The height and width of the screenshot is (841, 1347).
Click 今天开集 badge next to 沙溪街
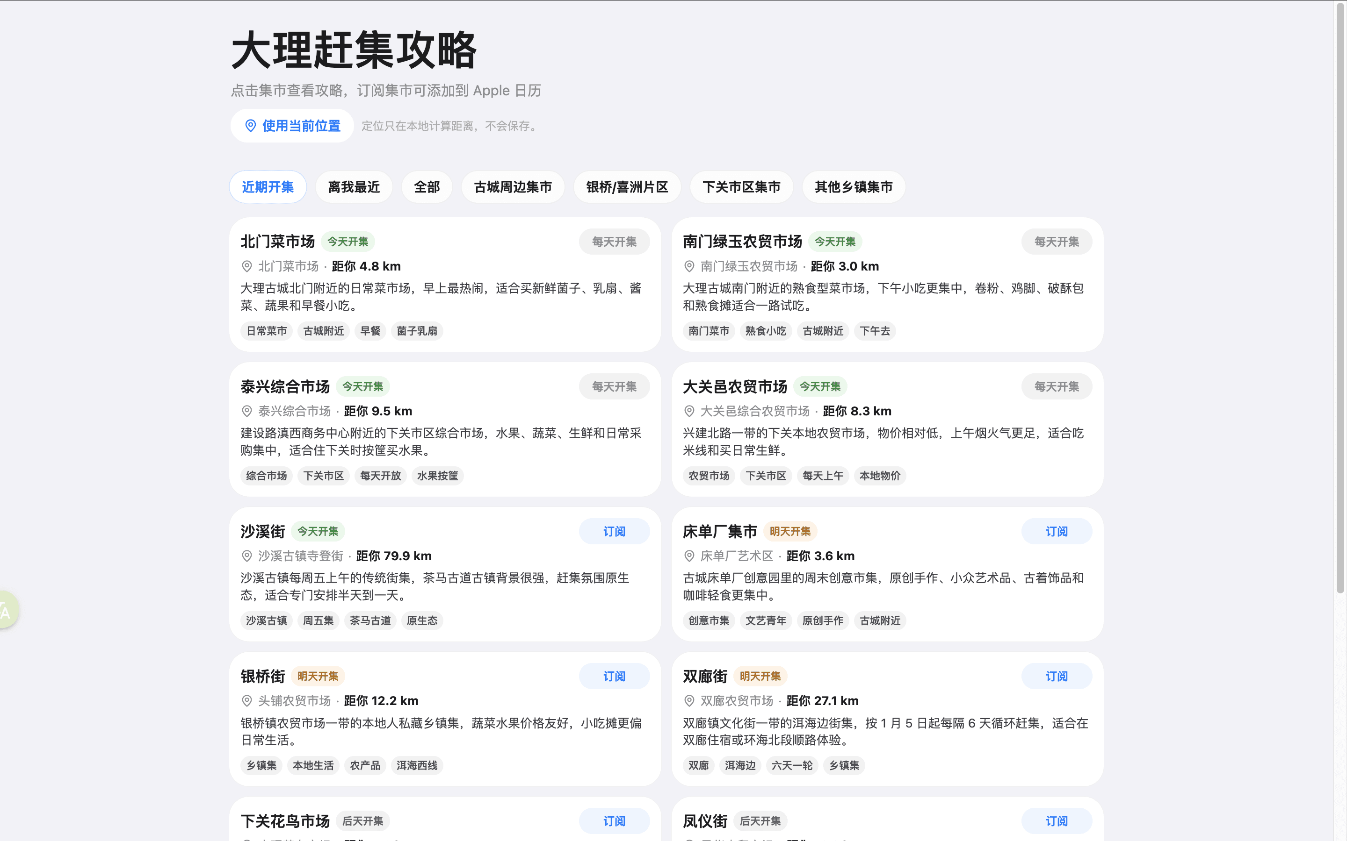[x=318, y=531]
